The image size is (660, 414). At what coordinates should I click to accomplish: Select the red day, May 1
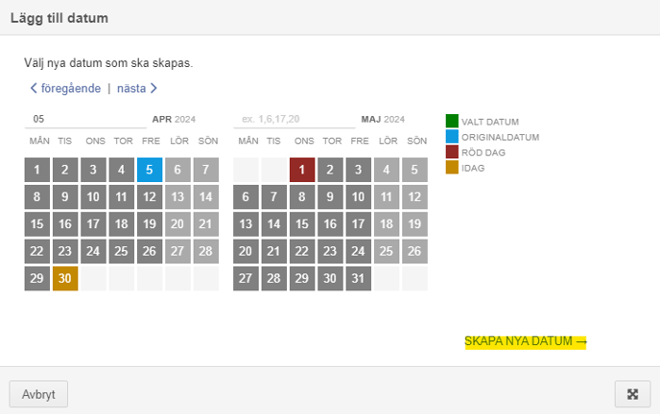click(x=302, y=170)
